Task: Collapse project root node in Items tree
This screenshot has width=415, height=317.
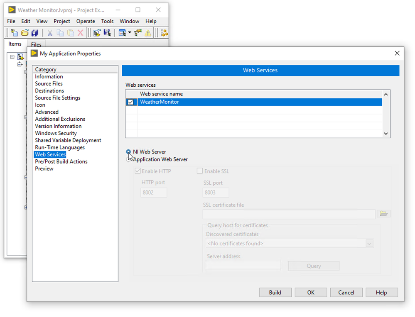Action: pyautogui.click(x=12, y=57)
